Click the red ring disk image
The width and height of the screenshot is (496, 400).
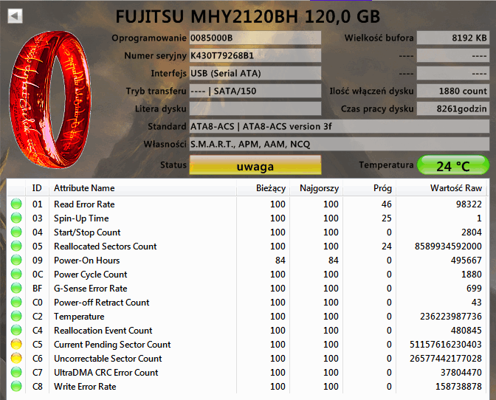point(50,99)
